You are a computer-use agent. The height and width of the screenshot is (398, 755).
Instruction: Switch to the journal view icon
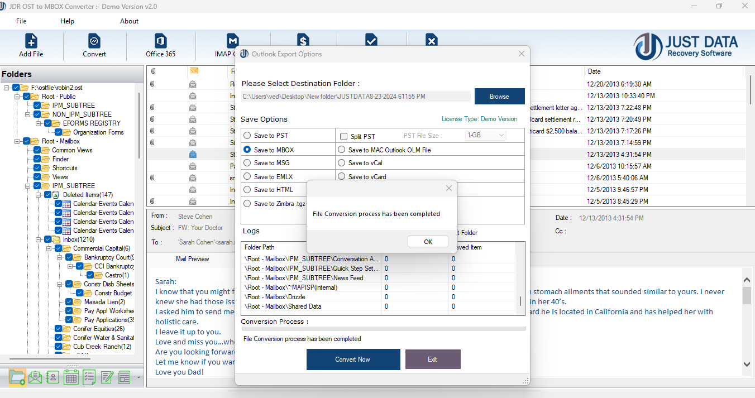point(124,377)
